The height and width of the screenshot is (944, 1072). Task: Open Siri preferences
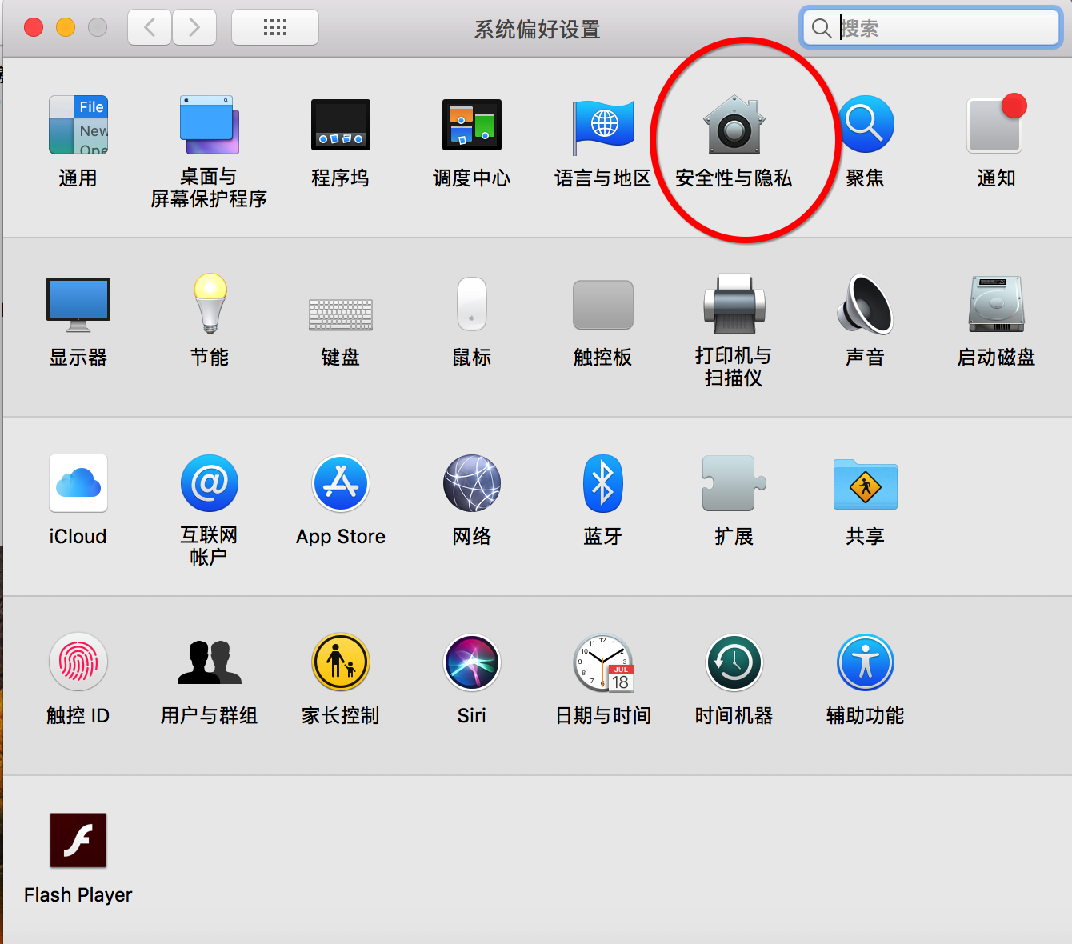tap(471, 662)
